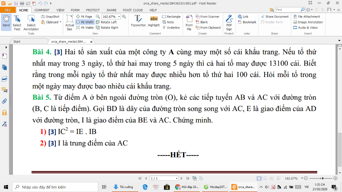Activate the Select Text tool
This screenshot has height=192, width=342.
pyautogui.click(x=17, y=23)
